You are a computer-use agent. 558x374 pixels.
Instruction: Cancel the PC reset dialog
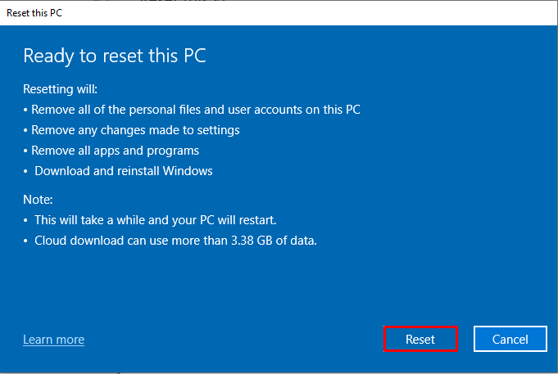point(510,339)
